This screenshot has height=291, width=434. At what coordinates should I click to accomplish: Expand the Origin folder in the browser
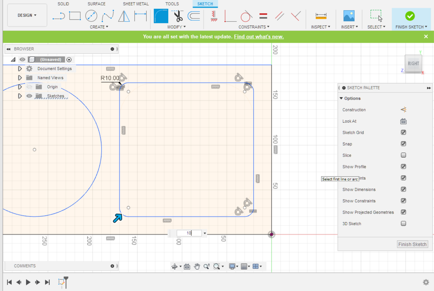point(20,86)
